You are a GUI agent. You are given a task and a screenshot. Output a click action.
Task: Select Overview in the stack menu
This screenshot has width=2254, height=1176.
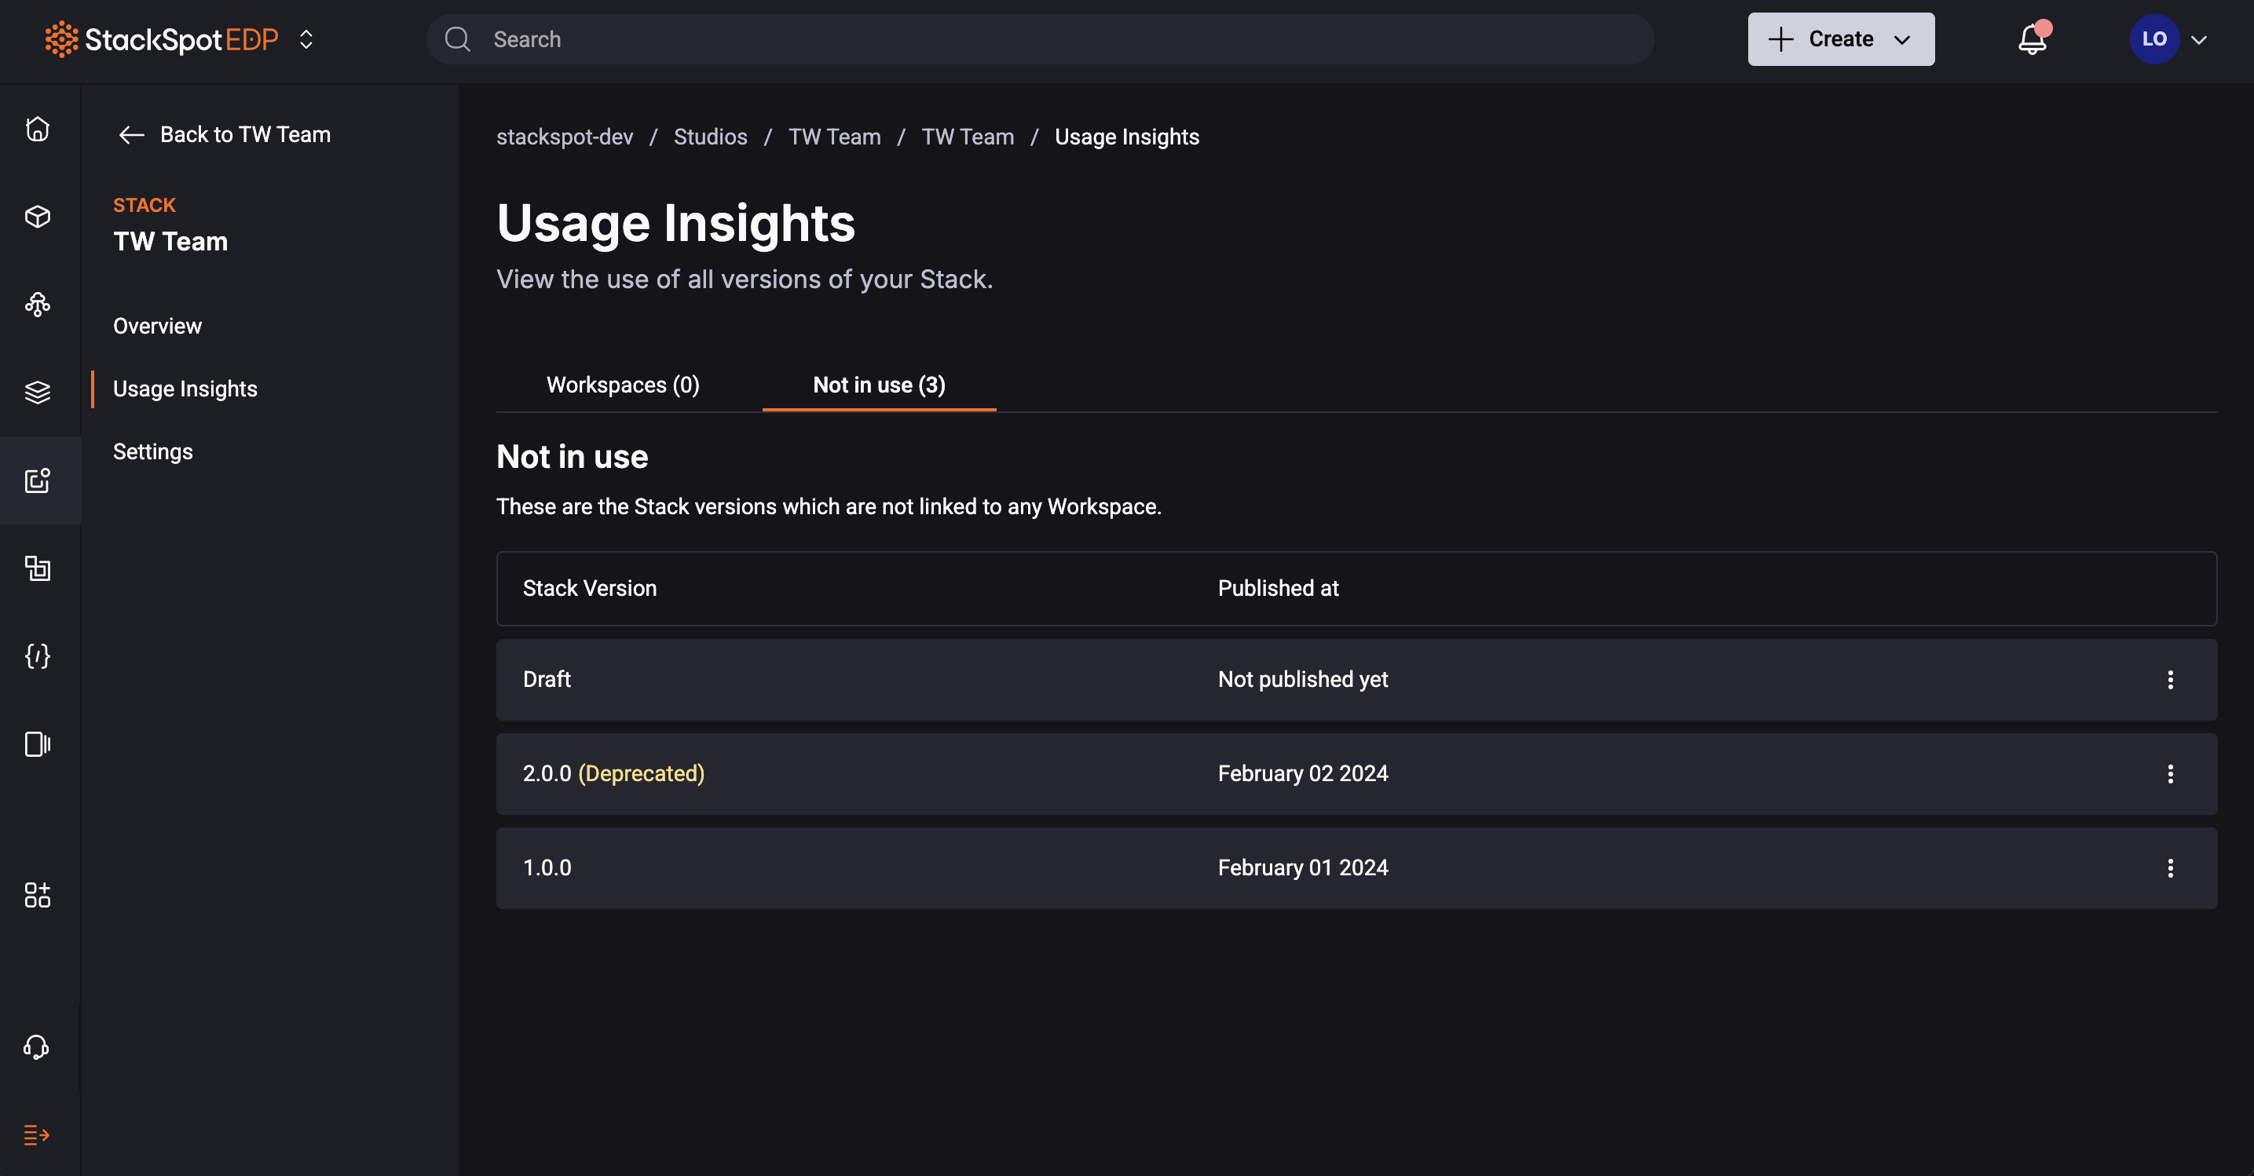point(158,326)
